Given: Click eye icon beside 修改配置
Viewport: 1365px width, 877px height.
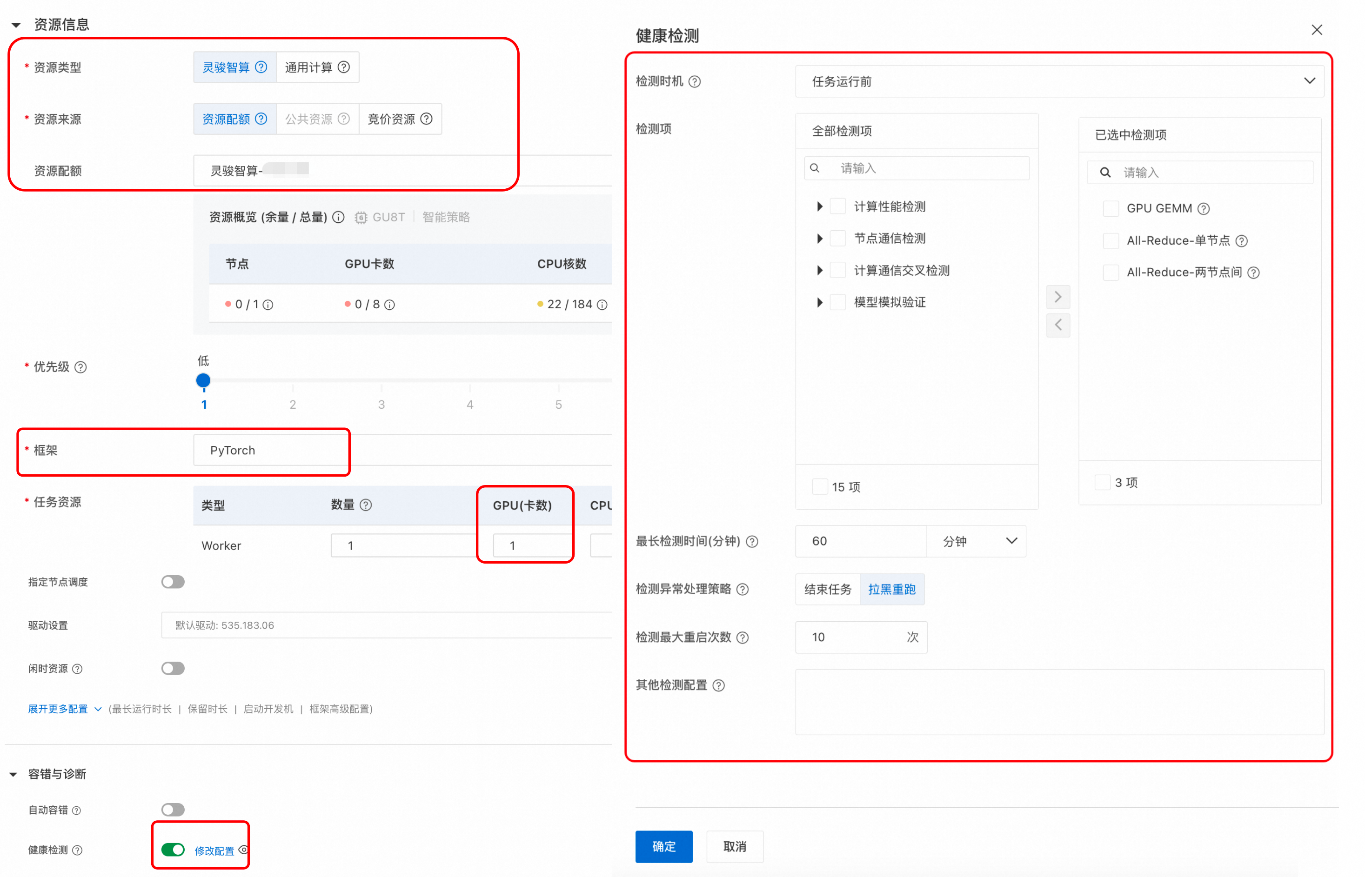Looking at the screenshot, I should pyautogui.click(x=243, y=850).
